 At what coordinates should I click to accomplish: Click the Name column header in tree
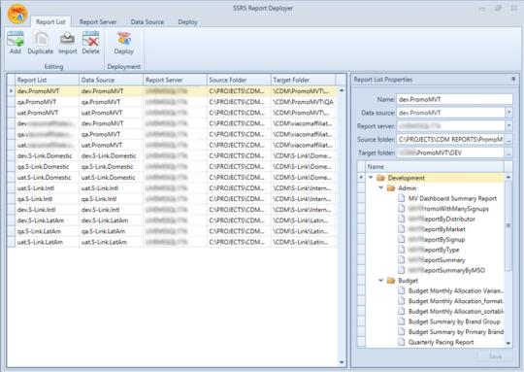tap(435, 167)
